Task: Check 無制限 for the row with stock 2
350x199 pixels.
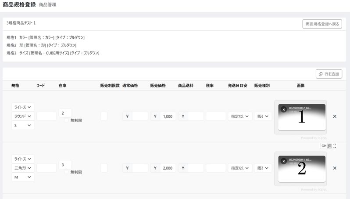Action: click(66, 120)
